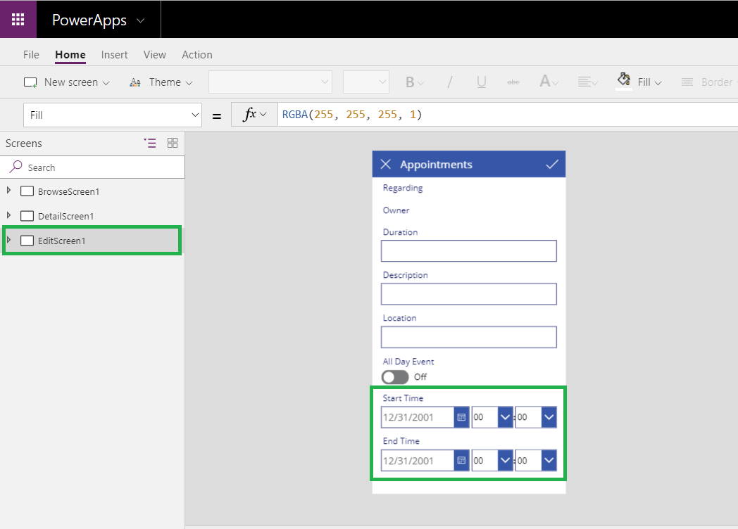Open the Home menu tab
Screen dimensions: 738x529
click(70, 54)
